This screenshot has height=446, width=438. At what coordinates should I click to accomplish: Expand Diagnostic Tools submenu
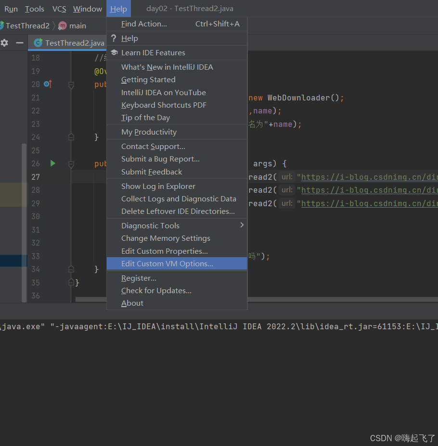177,225
